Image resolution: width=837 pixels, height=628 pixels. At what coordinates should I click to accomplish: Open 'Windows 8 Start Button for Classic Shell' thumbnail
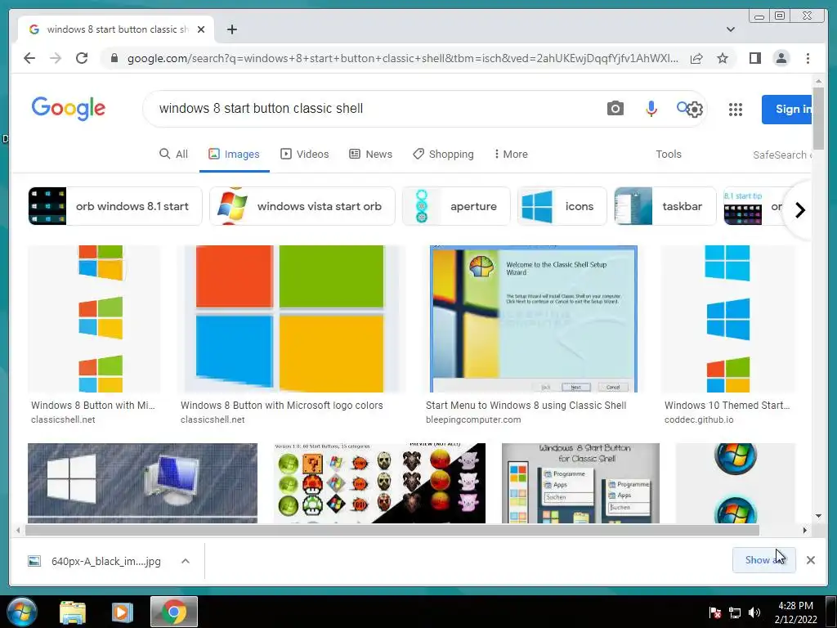(580, 482)
